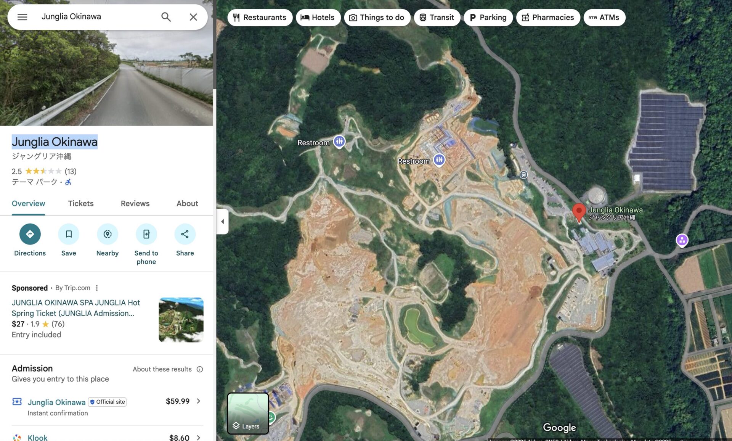Open the Klook ticket offer
This screenshot has height=441, width=732.
tap(37, 438)
